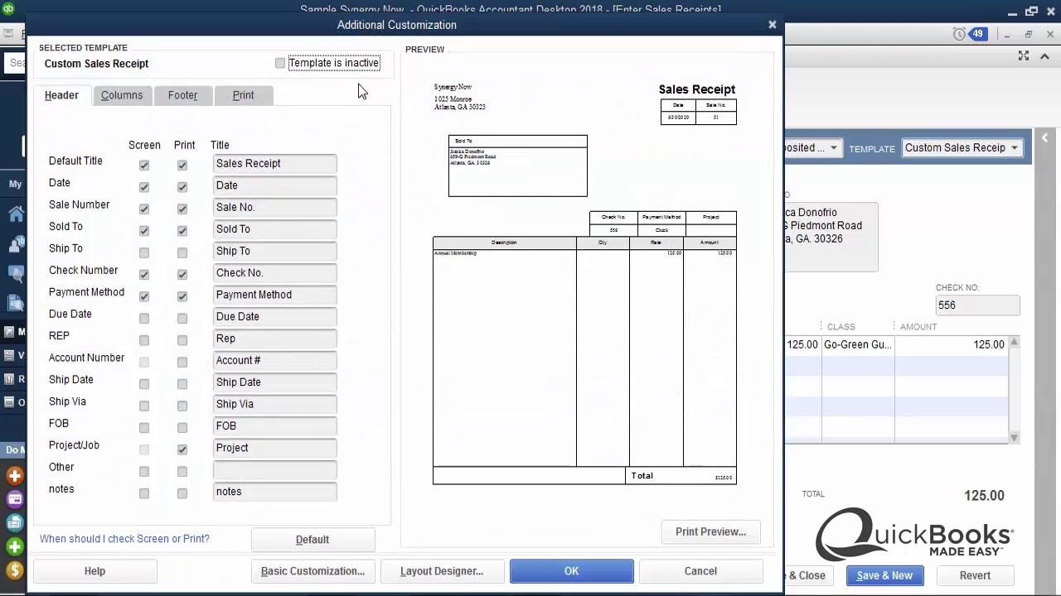This screenshot has height=596, width=1061.
Task: Enable Print checkbox for notes row
Action: [x=182, y=493]
